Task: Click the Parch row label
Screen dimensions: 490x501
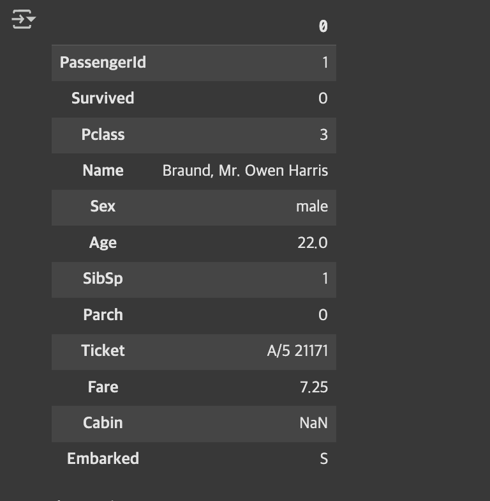Action: pyautogui.click(x=103, y=314)
